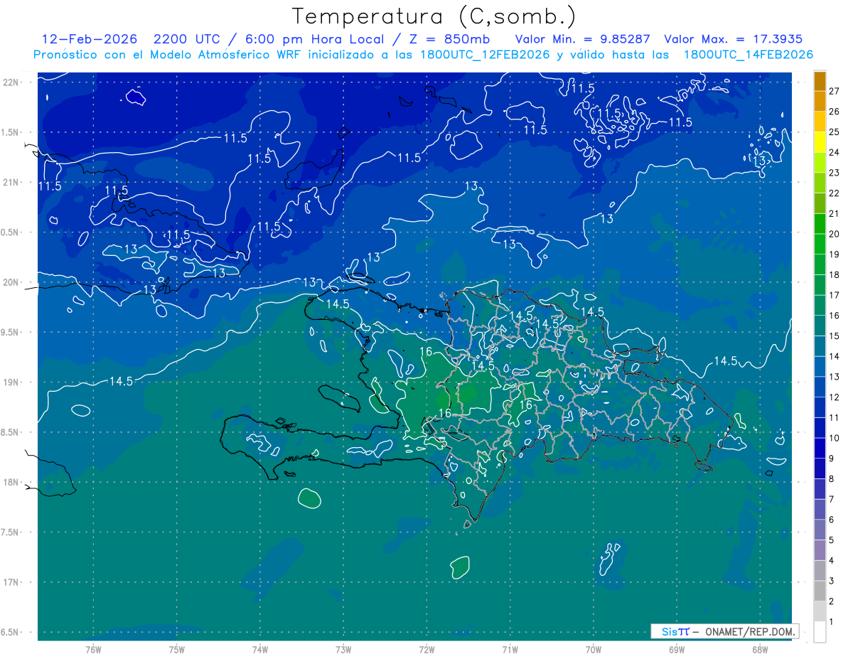Click the "68W" longitude axis label
The width and height of the screenshot is (853, 659).
[760, 650]
